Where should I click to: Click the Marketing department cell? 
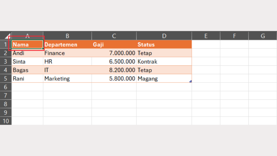(67, 79)
